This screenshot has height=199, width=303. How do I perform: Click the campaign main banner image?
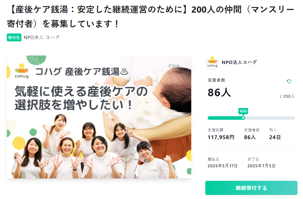tap(99, 117)
